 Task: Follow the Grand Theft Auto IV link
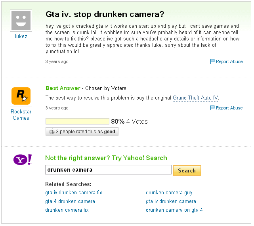[195, 98]
